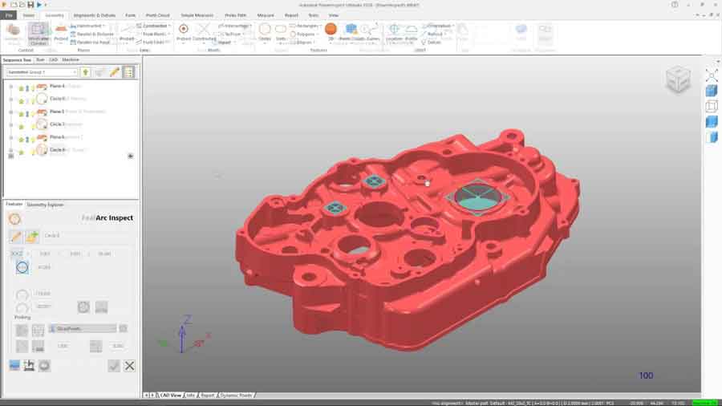This screenshot has width=722, height=406.
Task: Open the Constructed lines dropdown
Action: [x=154, y=26]
